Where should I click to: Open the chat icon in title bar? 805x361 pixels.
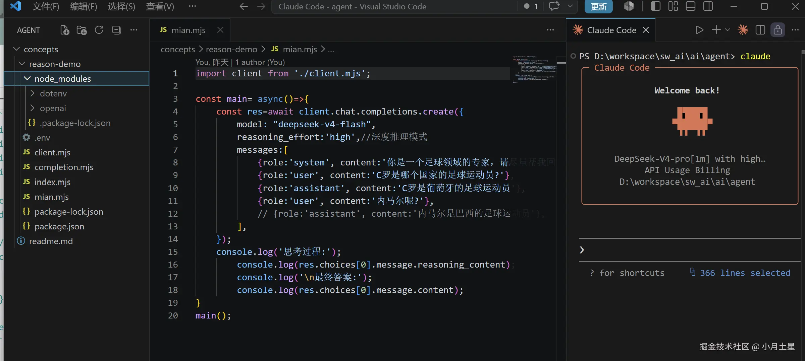click(x=554, y=6)
